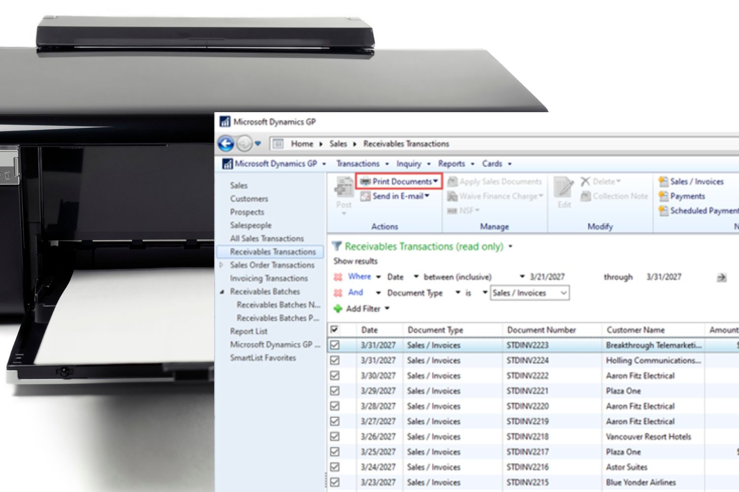Click the back navigation arrow
The image size is (739, 492).
point(227,143)
